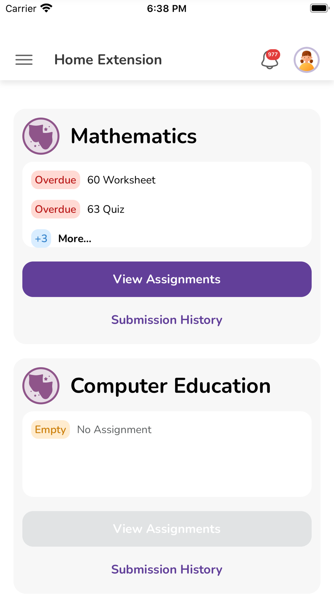334x594 pixels.
Task: Tap the Computer Education subject icon
Action: 41,386
